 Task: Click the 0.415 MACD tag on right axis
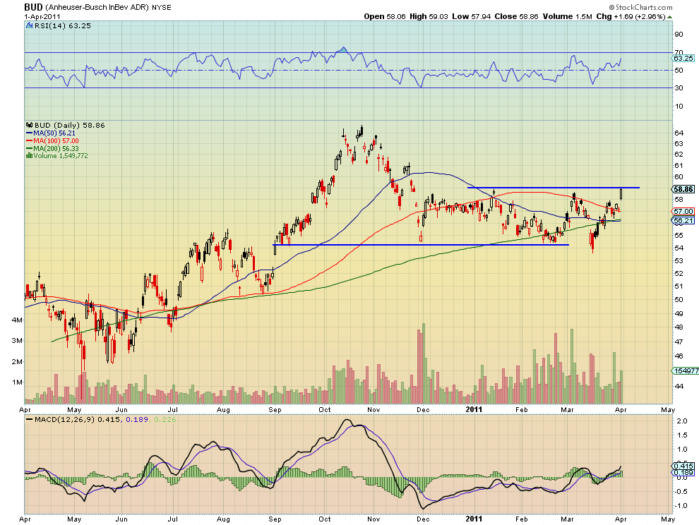coord(683,466)
